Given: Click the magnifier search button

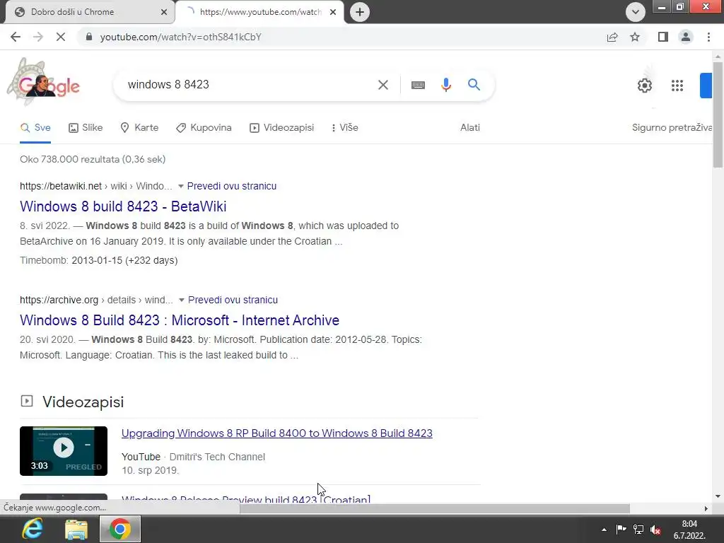Looking at the screenshot, I should click(x=474, y=85).
